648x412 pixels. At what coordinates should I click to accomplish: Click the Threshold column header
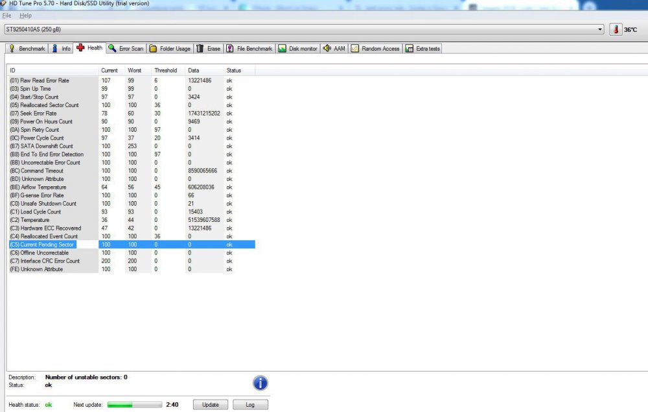pyautogui.click(x=165, y=70)
